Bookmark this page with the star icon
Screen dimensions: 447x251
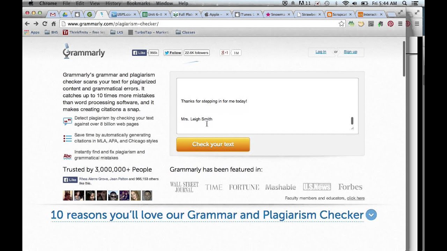point(341,24)
